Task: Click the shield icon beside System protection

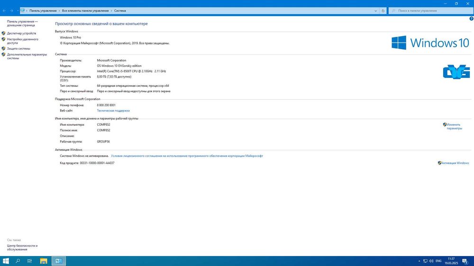Action: (x=4, y=48)
